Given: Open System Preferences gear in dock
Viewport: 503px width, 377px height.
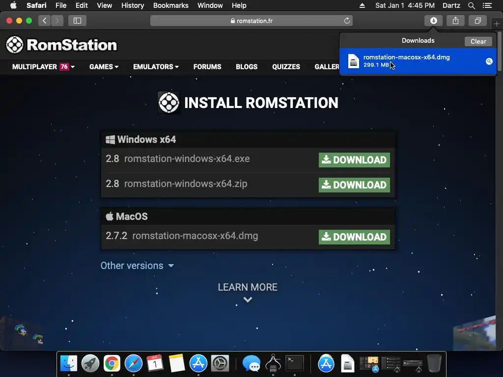Looking at the screenshot, I should [220, 363].
